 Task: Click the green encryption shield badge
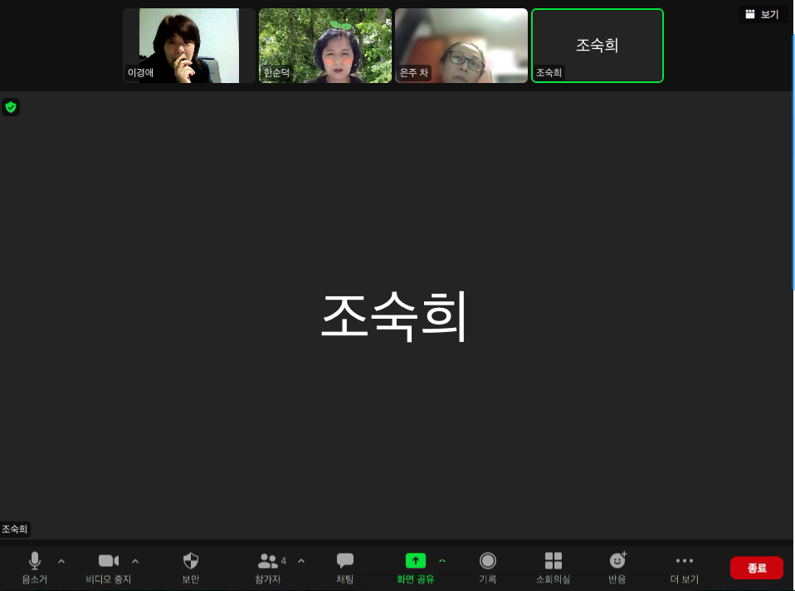point(11,107)
